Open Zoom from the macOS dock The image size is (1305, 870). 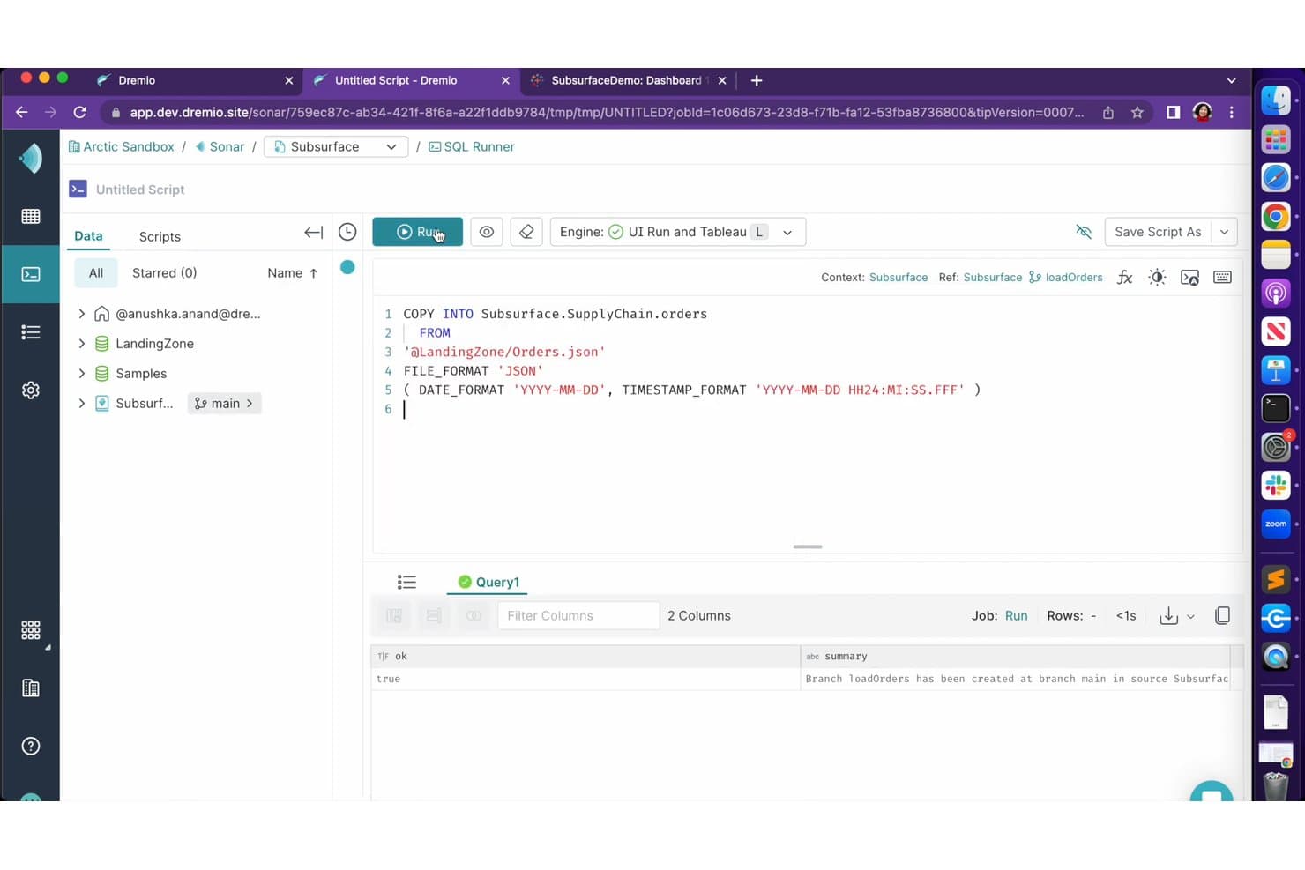tap(1276, 524)
